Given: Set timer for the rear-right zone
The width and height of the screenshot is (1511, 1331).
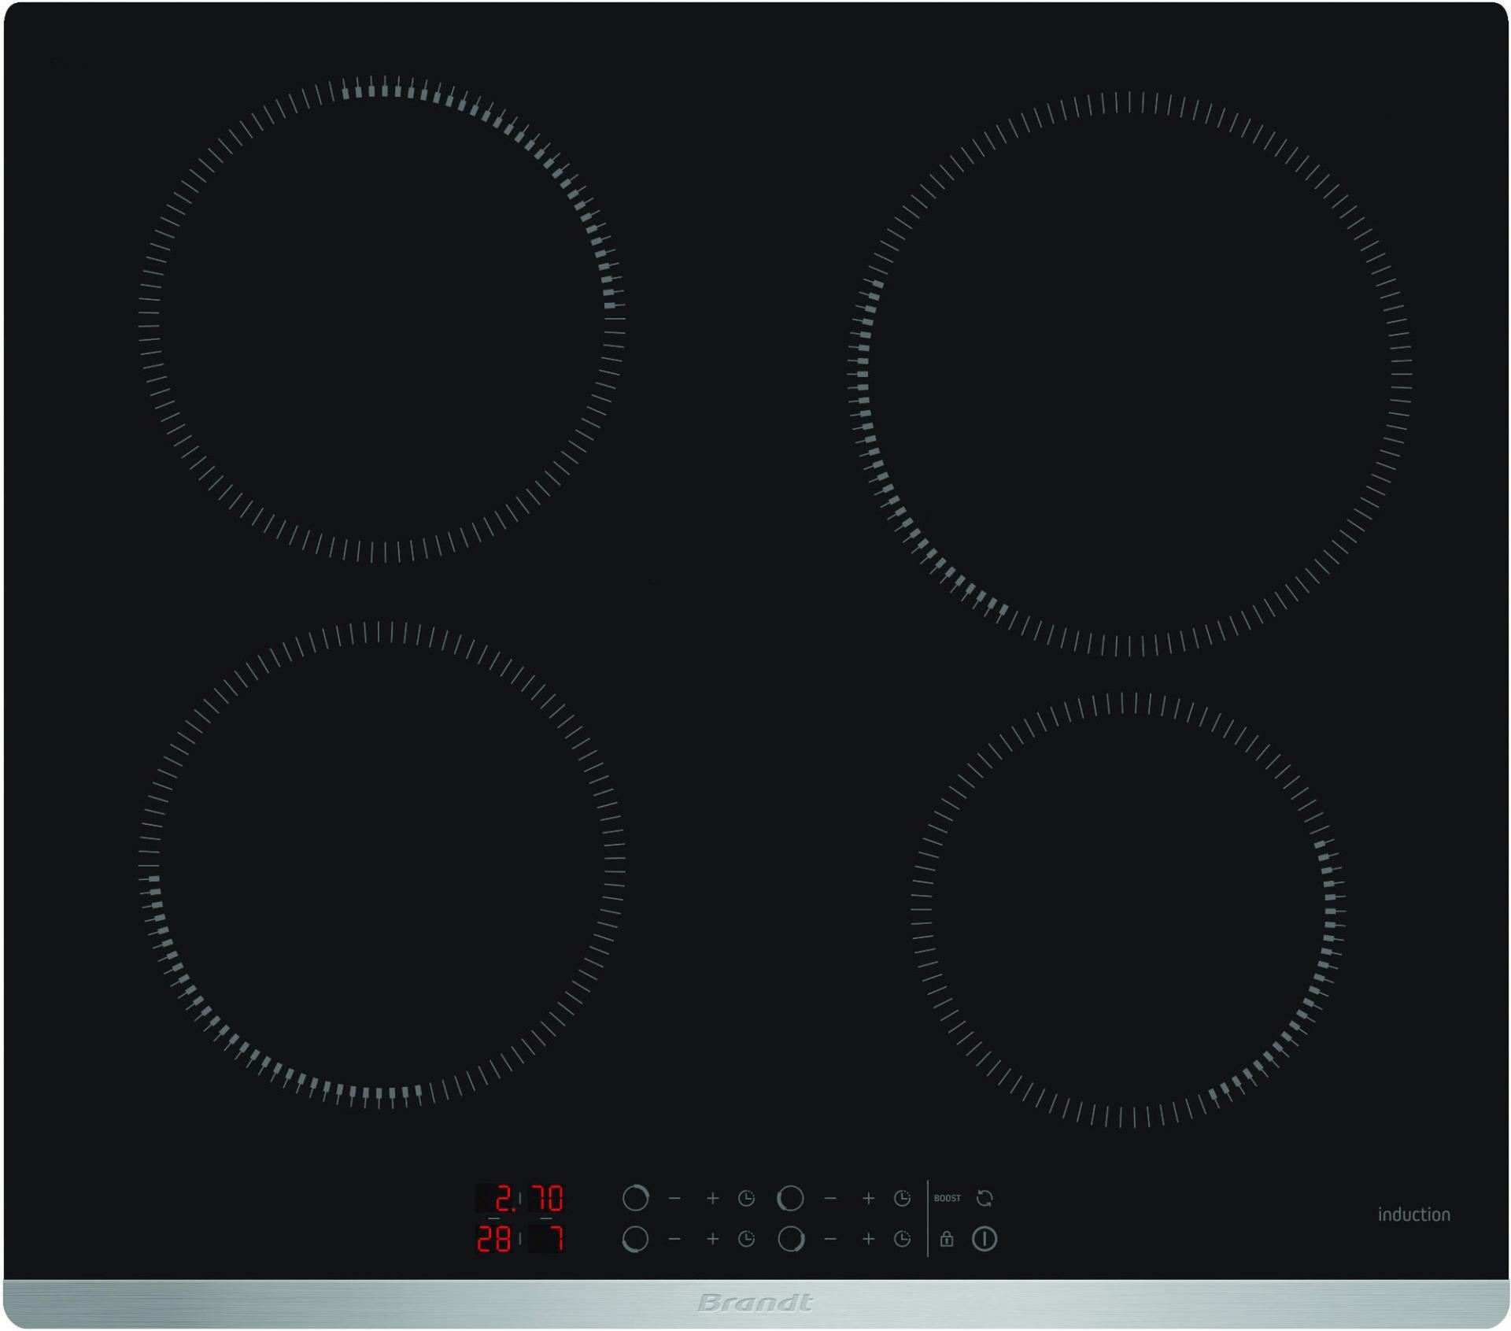Looking at the screenshot, I should [902, 1198].
